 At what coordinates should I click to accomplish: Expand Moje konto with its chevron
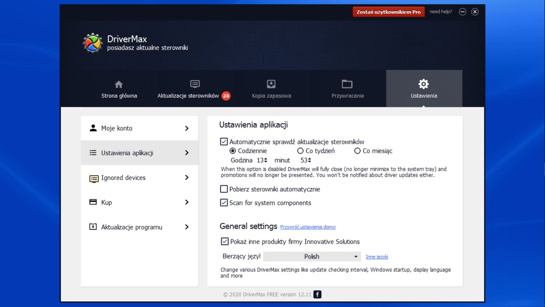(x=187, y=128)
